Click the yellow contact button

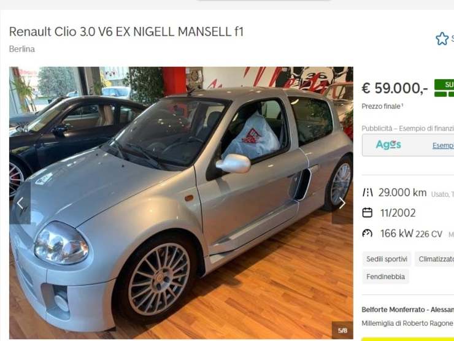(x=407, y=339)
